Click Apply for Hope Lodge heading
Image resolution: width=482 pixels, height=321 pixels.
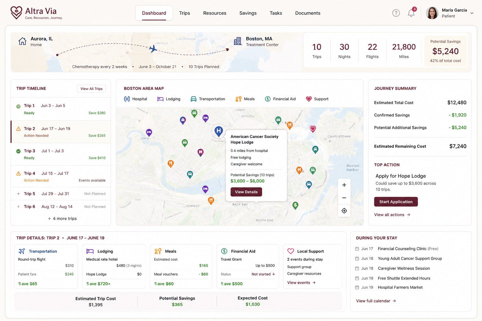coord(401,176)
